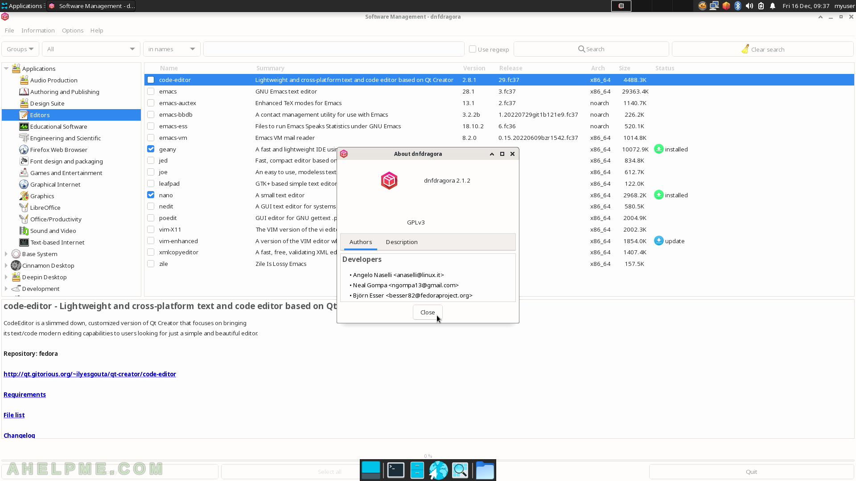This screenshot has height=481, width=856.
Task: Click the Sound and Video icon
Action: click(24, 231)
